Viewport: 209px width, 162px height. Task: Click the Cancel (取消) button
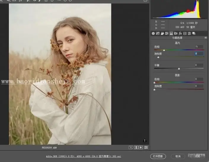tap(178, 156)
